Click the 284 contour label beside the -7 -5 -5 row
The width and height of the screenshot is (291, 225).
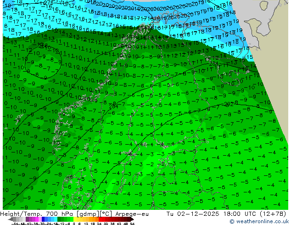[113, 107]
